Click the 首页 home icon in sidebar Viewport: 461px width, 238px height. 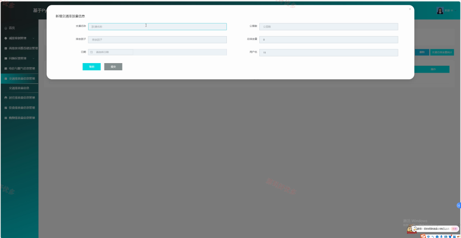[5, 28]
